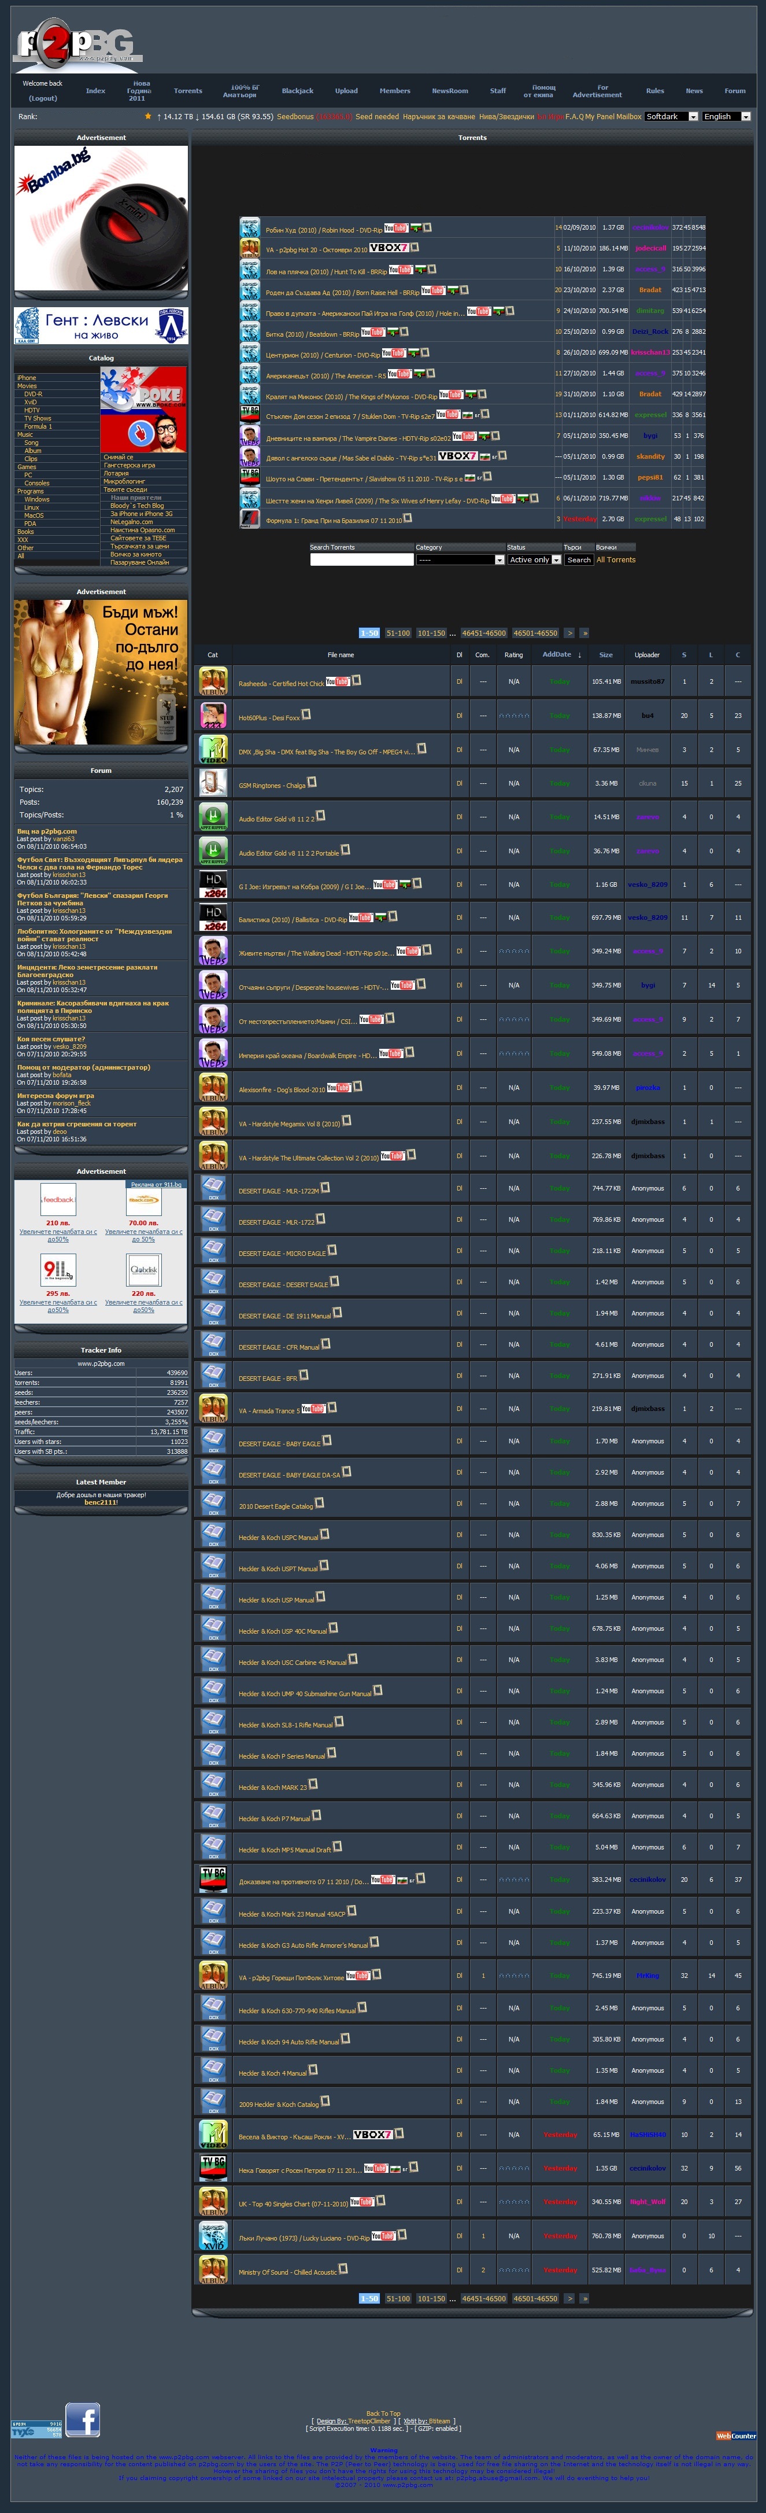
Task: Open the YouTube icon for Ballistica DVD-Rip
Action: [361, 917]
